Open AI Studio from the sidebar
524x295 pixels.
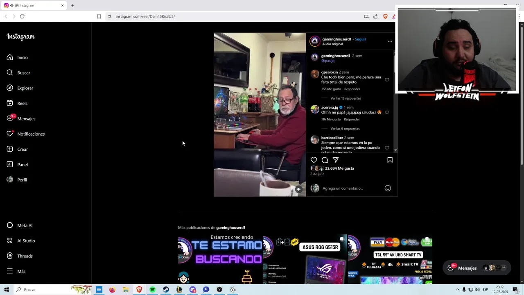[21, 241]
